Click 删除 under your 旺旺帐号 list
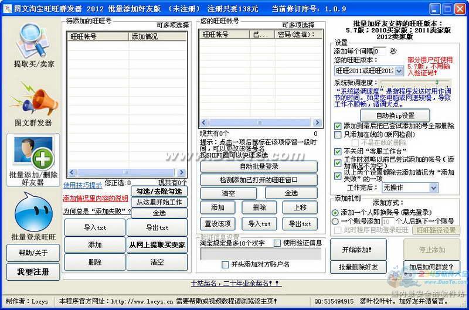 point(259,207)
